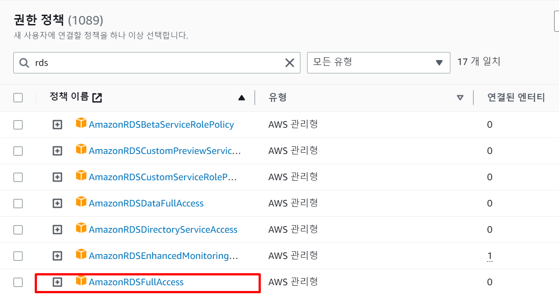Expand AmazonRDSEnhancedMonitoring… row plus icon
The image size is (559, 295).
(57, 256)
